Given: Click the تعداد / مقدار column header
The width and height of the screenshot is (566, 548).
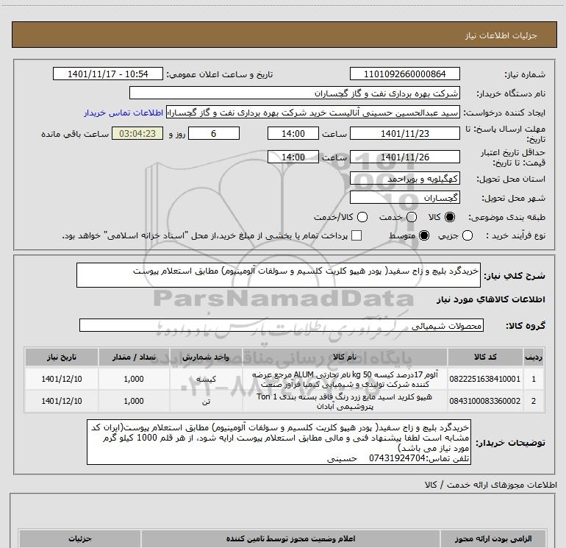Looking at the screenshot, I should (x=134, y=357).
